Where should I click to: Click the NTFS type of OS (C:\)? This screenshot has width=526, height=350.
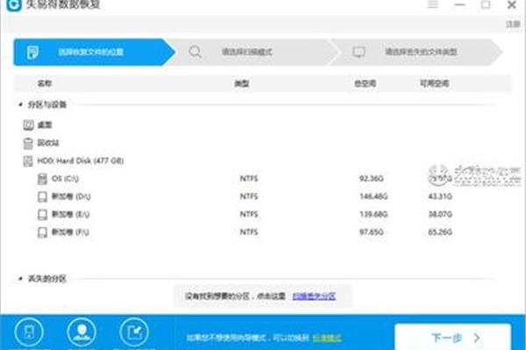[x=249, y=178]
